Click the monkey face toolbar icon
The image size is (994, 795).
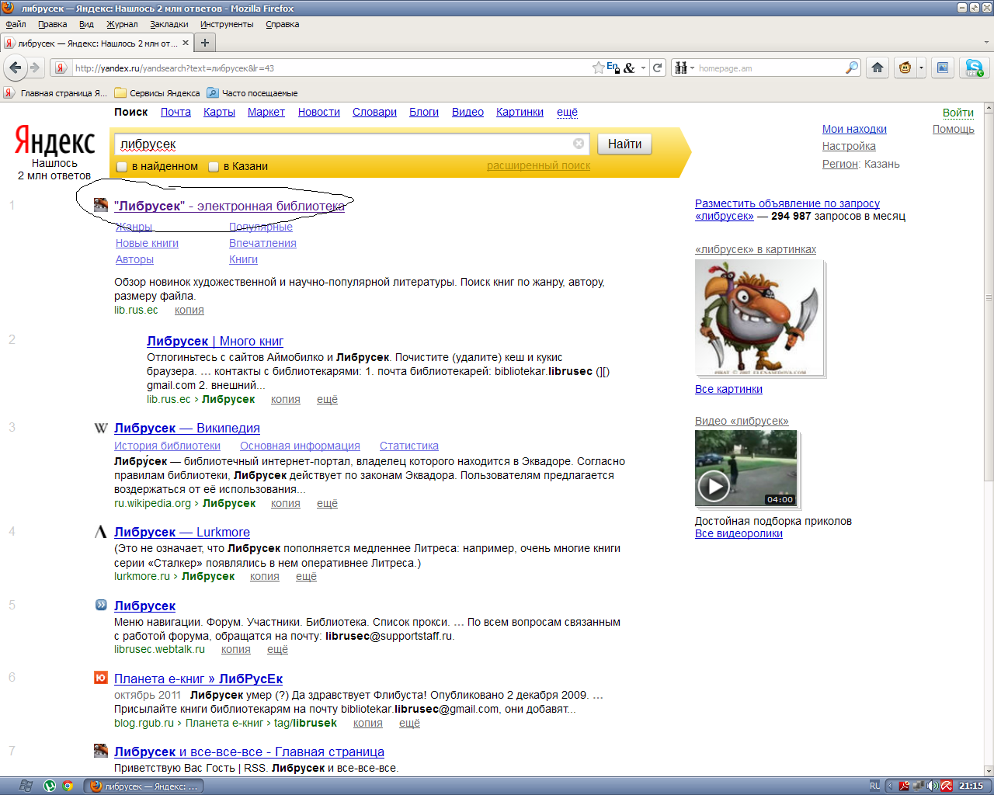point(905,68)
